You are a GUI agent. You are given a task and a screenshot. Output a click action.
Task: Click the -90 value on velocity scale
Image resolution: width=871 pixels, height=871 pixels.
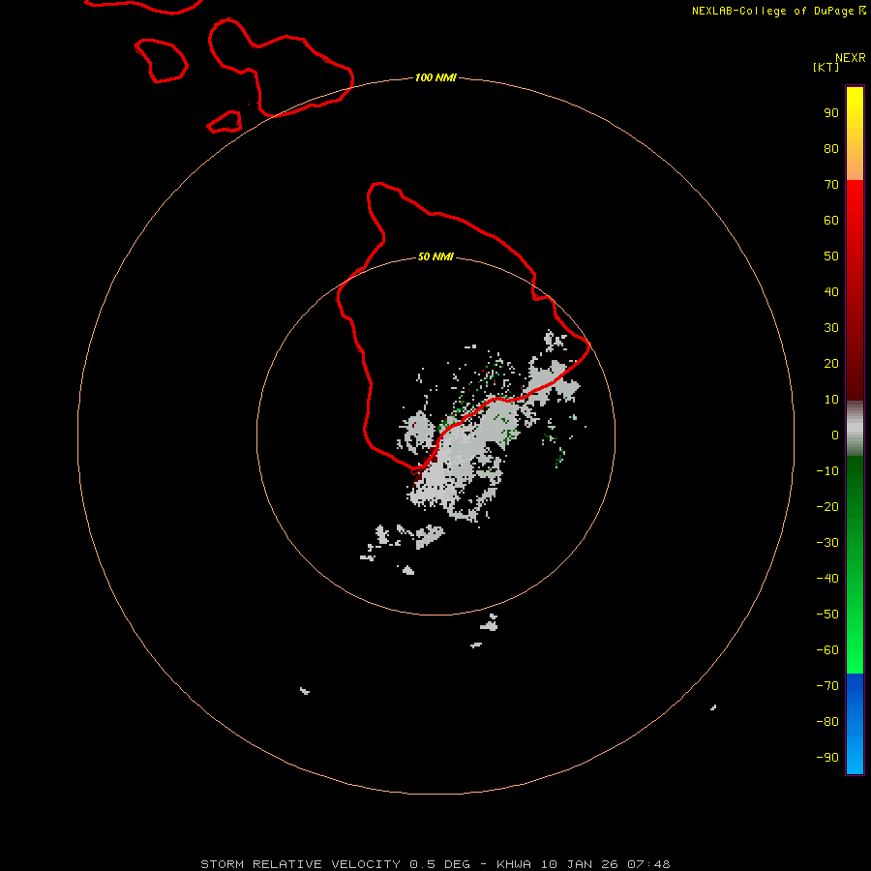(827, 757)
